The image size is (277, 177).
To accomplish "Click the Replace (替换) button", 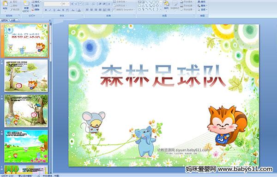I will [202, 6].
